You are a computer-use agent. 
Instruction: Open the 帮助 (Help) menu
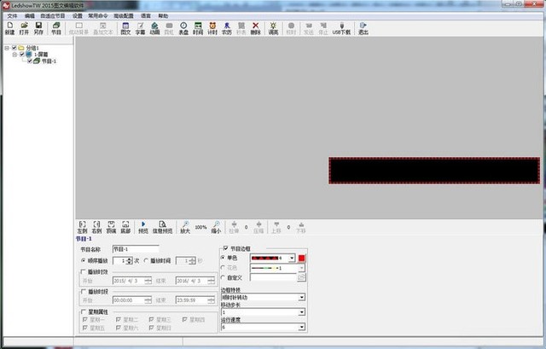click(163, 16)
